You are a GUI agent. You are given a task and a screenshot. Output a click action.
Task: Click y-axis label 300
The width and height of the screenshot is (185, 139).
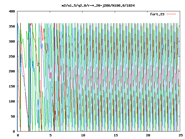12,41
